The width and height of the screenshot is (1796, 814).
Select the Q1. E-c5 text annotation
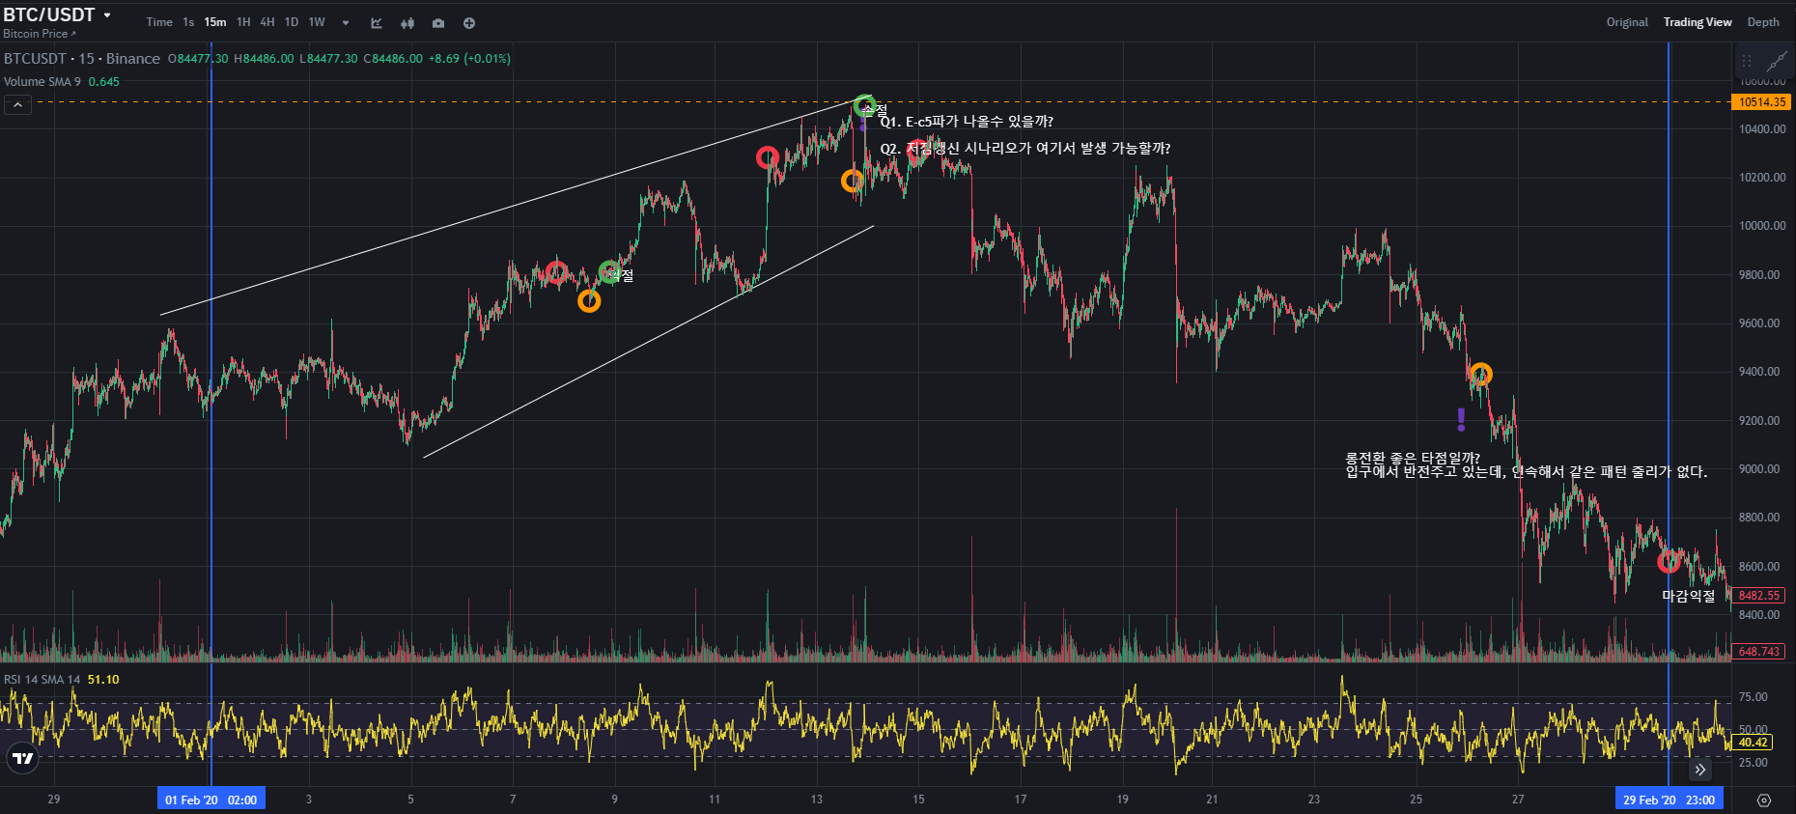[967, 122]
